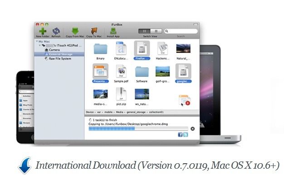
Task: Click mobile in the path bar
Action: (108, 112)
